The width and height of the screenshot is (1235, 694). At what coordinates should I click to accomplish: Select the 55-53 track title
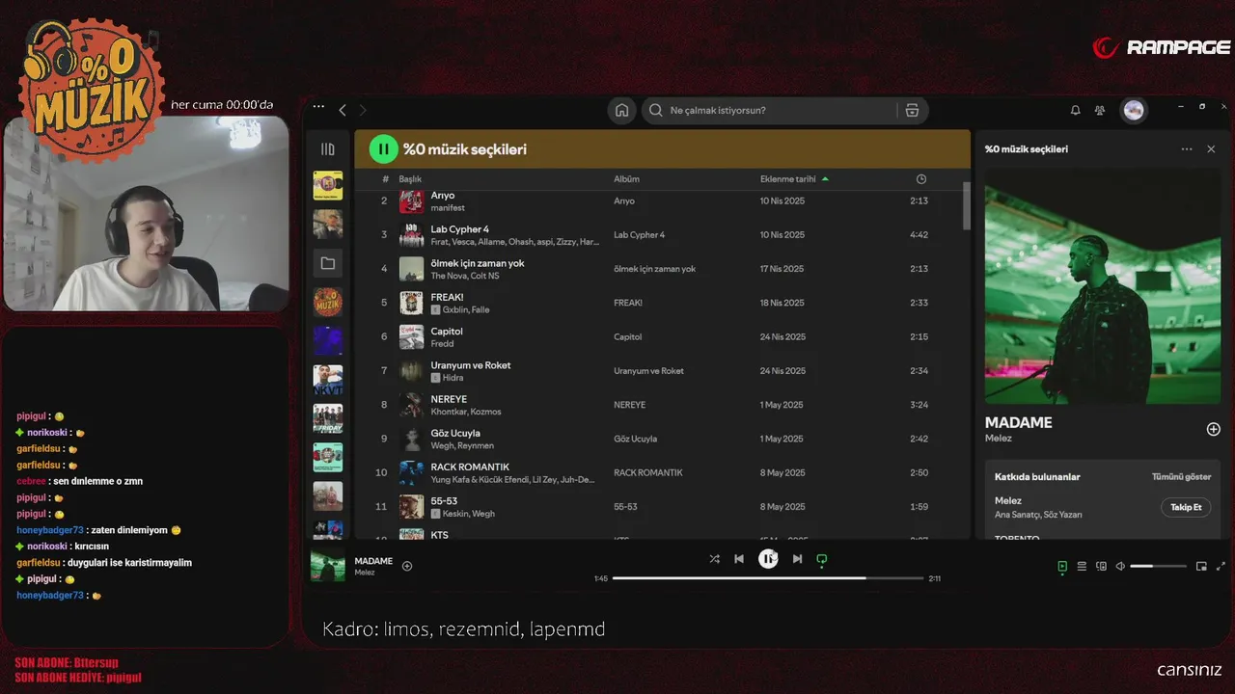coord(444,501)
